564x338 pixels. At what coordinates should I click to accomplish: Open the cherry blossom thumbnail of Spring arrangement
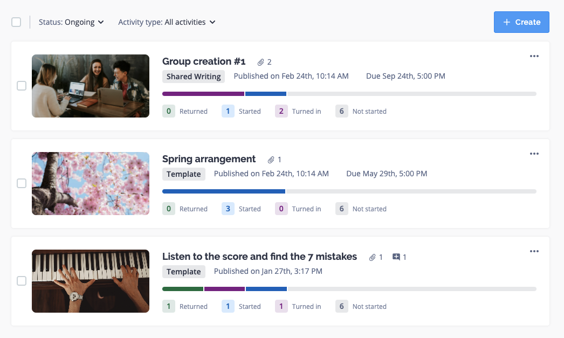coord(91,183)
